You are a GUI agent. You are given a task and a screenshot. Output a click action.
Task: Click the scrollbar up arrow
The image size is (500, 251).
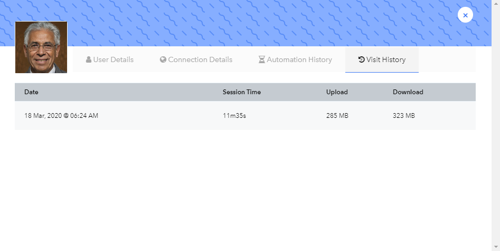(496, 3)
